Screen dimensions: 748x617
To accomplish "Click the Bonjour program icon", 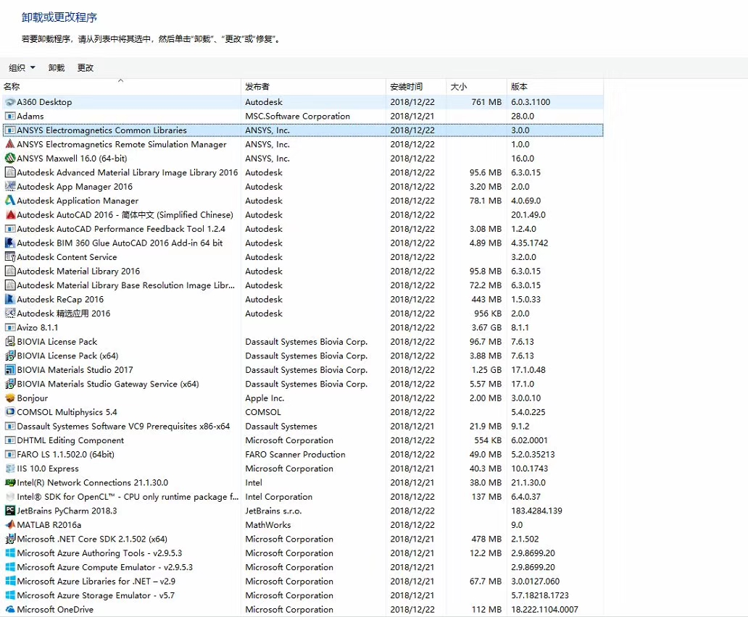I will point(10,398).
